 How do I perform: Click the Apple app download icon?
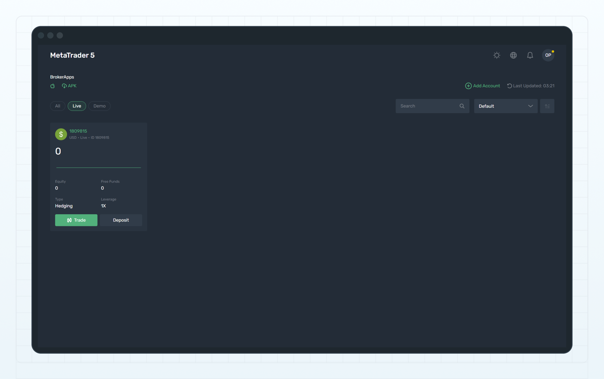tap(53, 86)
